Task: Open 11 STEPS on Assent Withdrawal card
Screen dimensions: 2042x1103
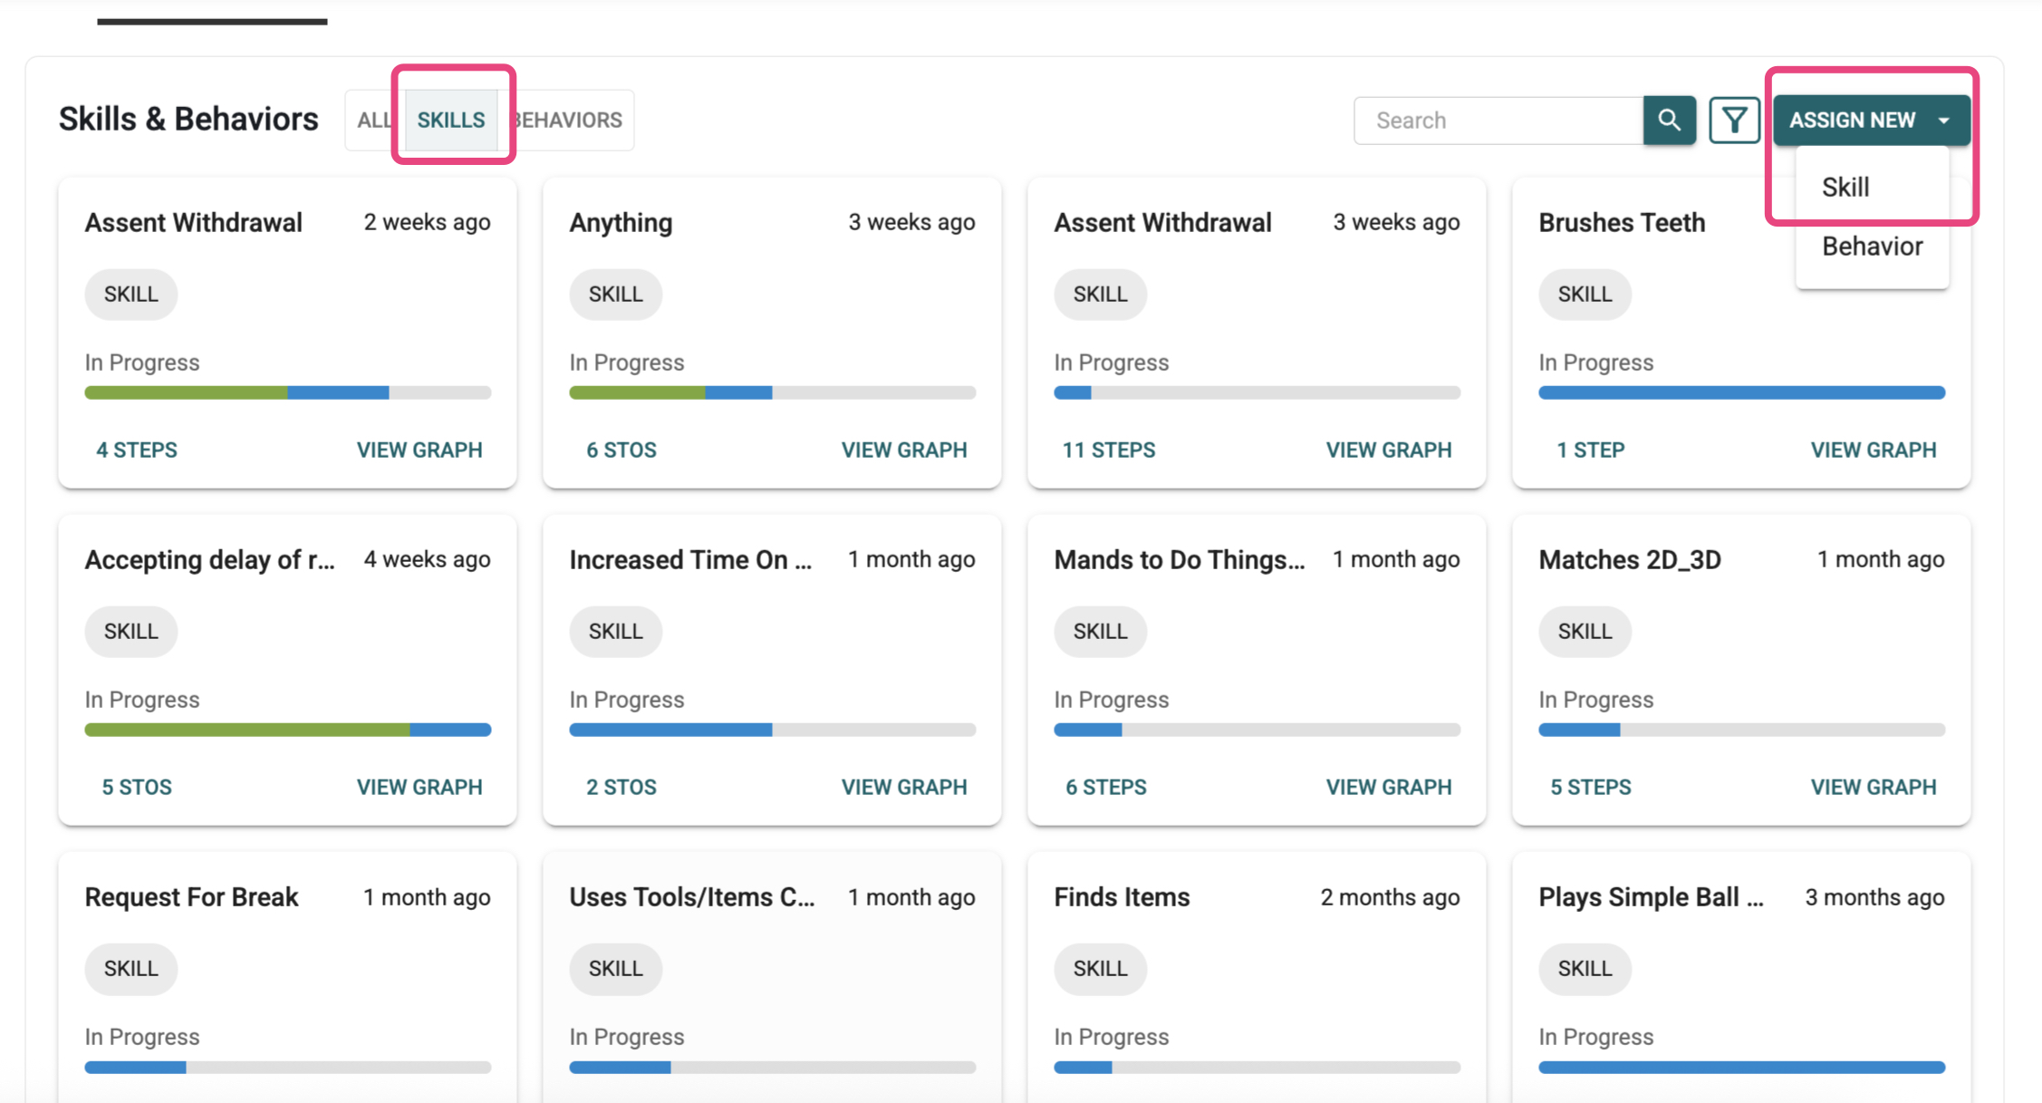Action: point(1108,450)
